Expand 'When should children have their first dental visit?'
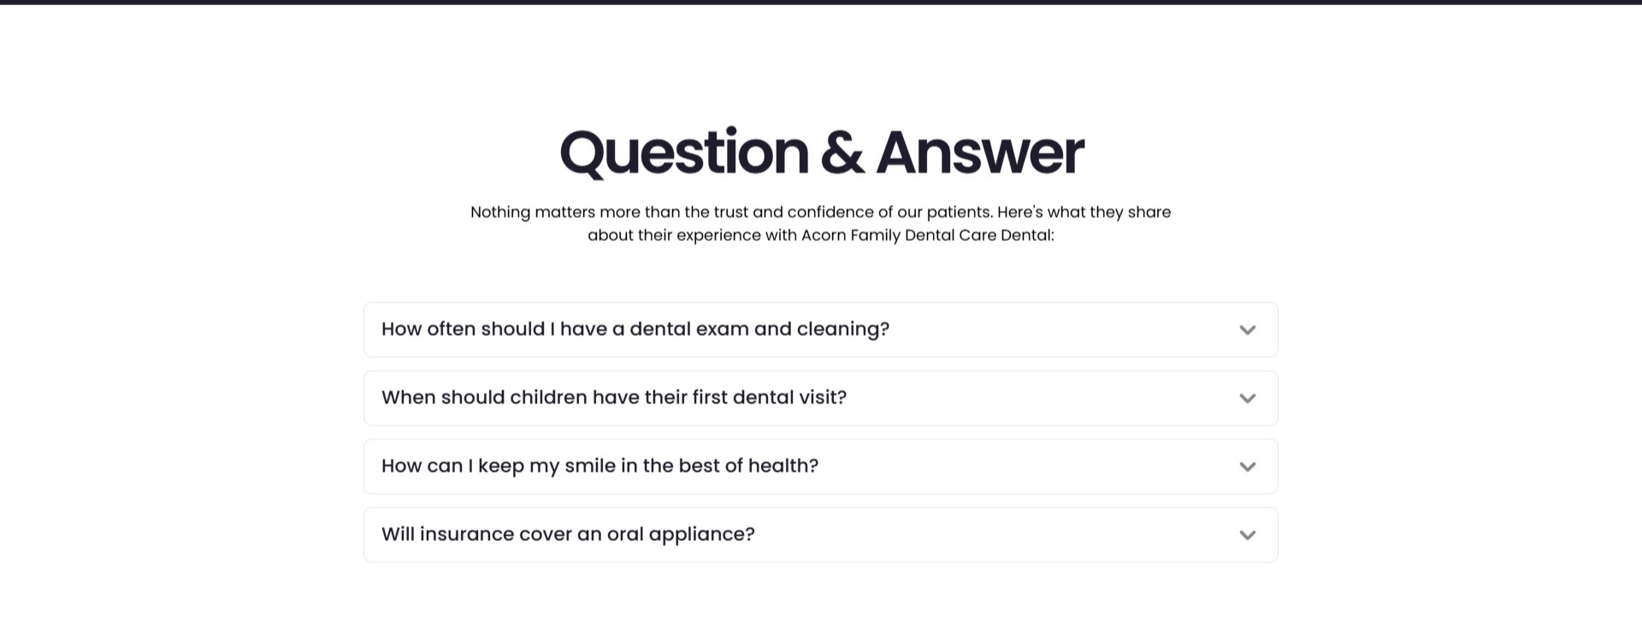1642x641 pixels. click(614, 397)
